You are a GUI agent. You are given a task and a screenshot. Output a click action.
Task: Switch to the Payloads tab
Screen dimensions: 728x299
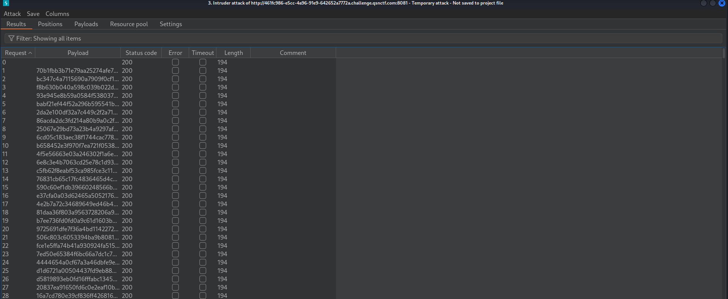86,24
